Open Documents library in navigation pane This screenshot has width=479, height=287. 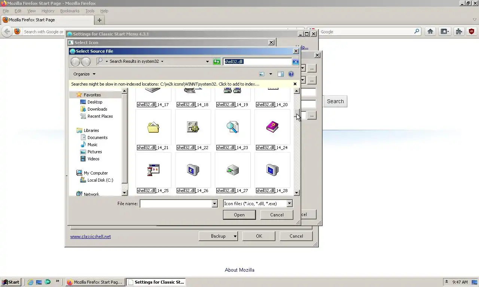tap(97, 138)
